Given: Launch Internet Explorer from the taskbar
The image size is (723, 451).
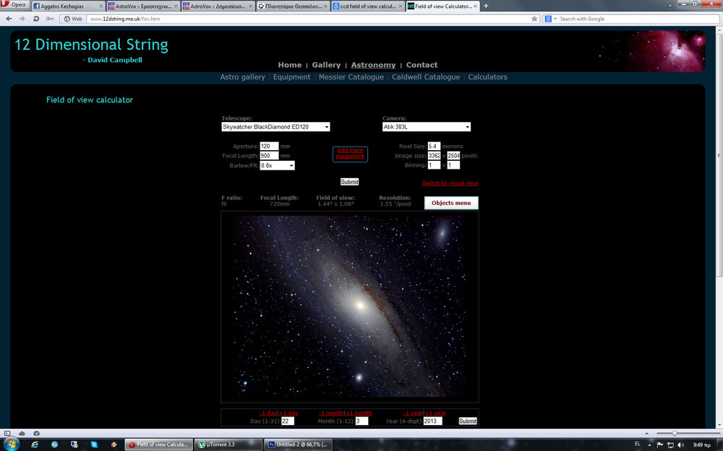Looking at the screenshot, I should pyautogui.click(x=35, y=444).
